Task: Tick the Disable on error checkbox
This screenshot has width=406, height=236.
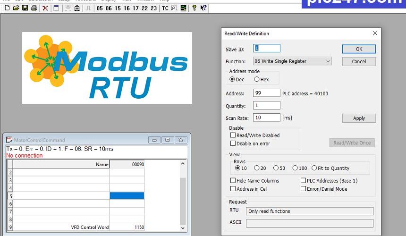Action: coord(233,143)
